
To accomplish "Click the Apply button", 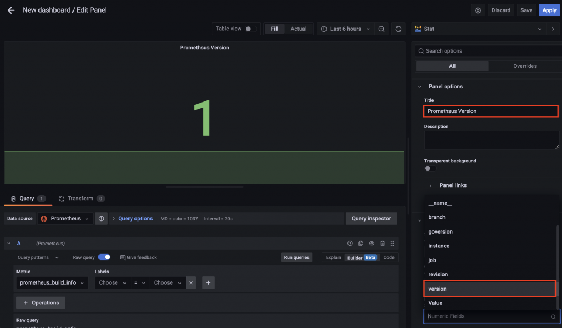I will (x=549, y=10).
